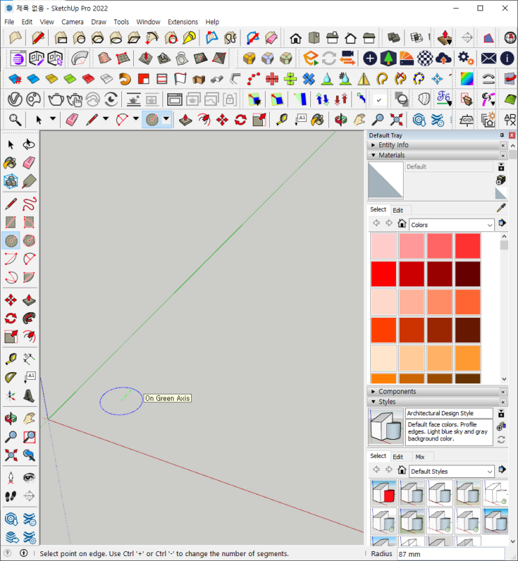This screenshot has height=561, width=518.
Task: Switch to the Materials Edit tab
Action: [397, 210]
